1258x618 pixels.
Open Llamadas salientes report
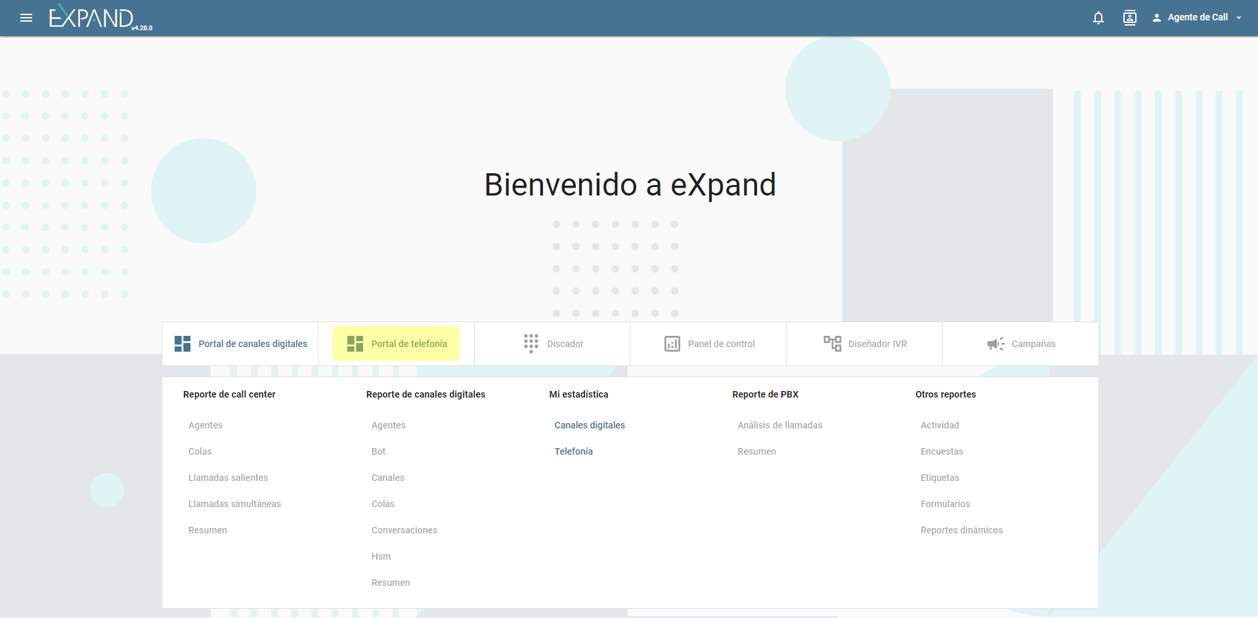(x=228, y=478)
